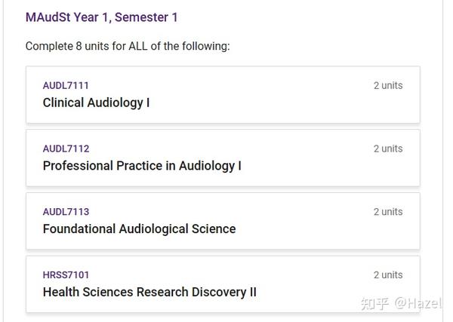Click the 2 units label on AUDL7111 card

(x=388, y=86)
